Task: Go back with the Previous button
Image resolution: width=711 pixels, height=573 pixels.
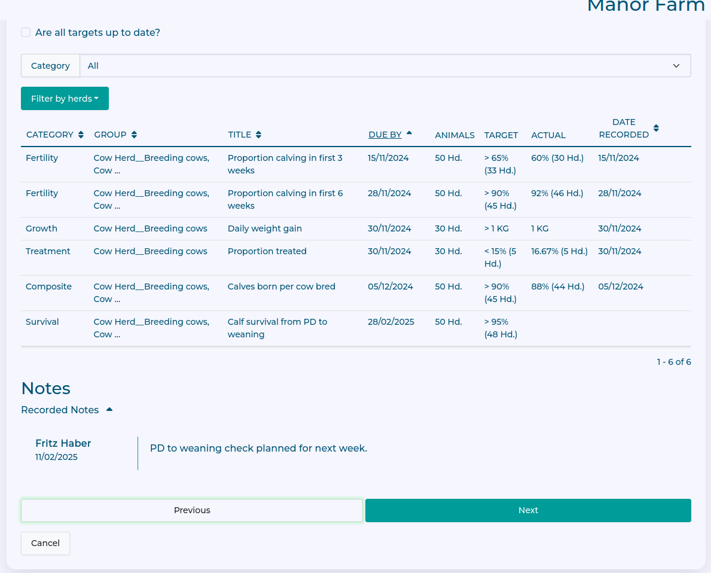Action: click(192, 510)
